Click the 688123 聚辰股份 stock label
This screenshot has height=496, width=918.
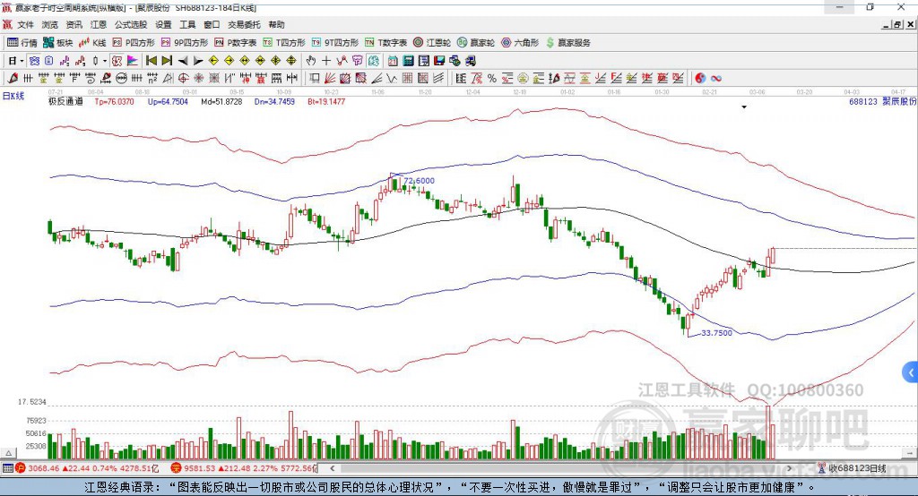click(x=882, y=101)
